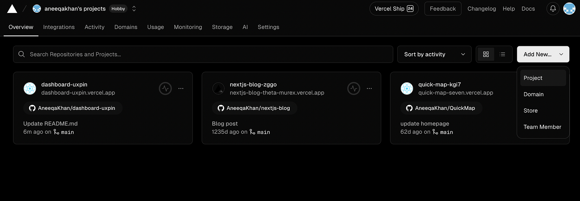Open the nextjs-blog-theta-murex.vercel.app URL

click(x=277, y=93)
